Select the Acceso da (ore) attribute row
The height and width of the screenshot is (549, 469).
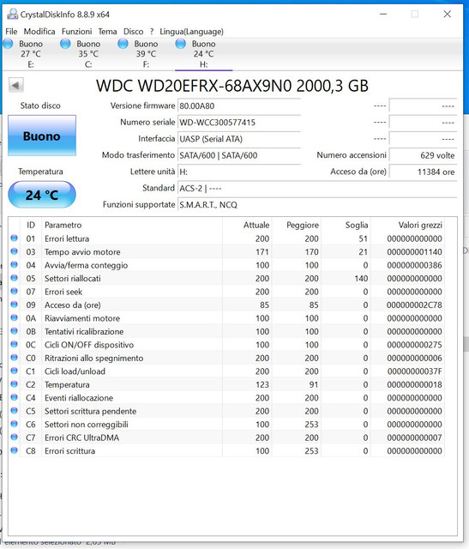[227, 305]
